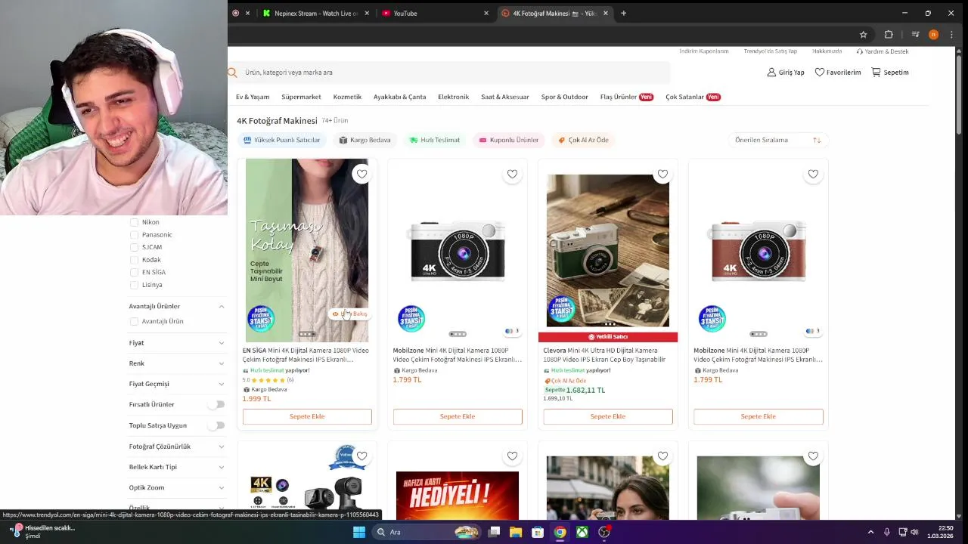Open Ayakkabı & Çanta category

(x=399, y=97)
